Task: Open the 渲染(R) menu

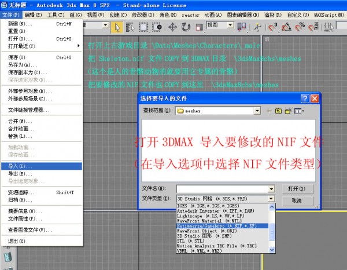Action: (x=273, y=15)
